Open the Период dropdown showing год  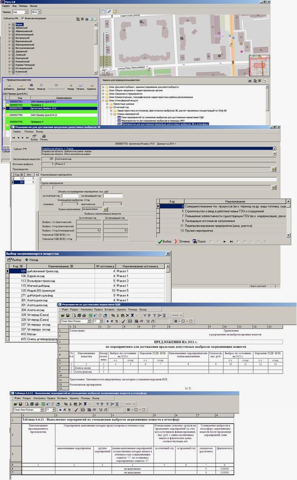click(26, 12)
